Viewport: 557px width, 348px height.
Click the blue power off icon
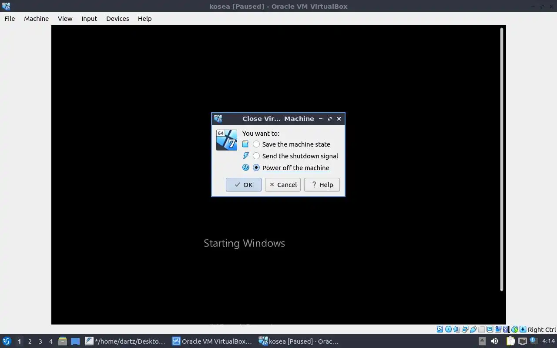[245, 167]
